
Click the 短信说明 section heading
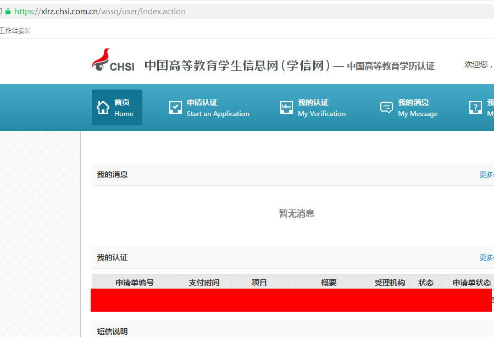(x=112, y=332)
